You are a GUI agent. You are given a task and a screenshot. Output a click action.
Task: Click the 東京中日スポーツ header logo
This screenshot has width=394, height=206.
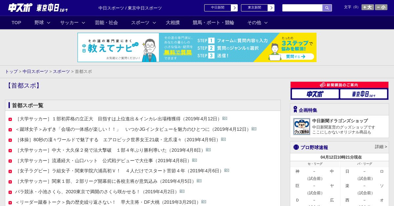coord(52,8)
